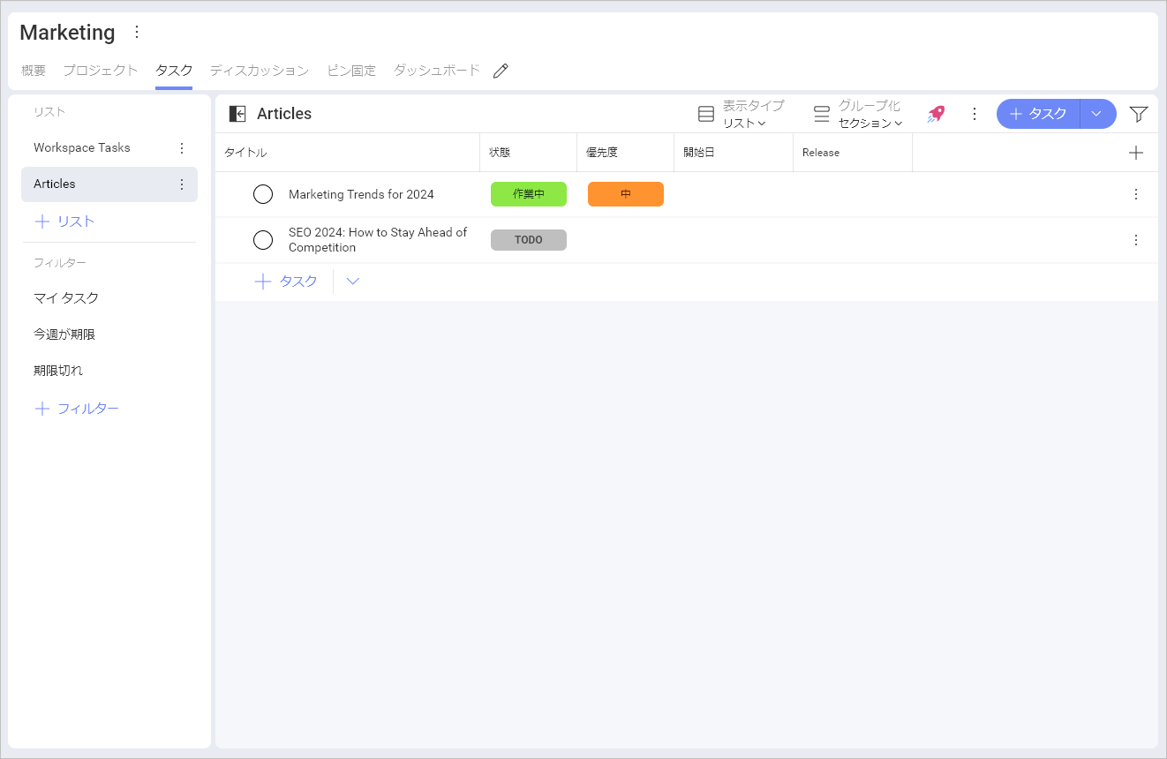This screenshot has height=759, width=1167.
Task: Mark Marketing Trends for 2024 complete
Action: click(263, 194)
